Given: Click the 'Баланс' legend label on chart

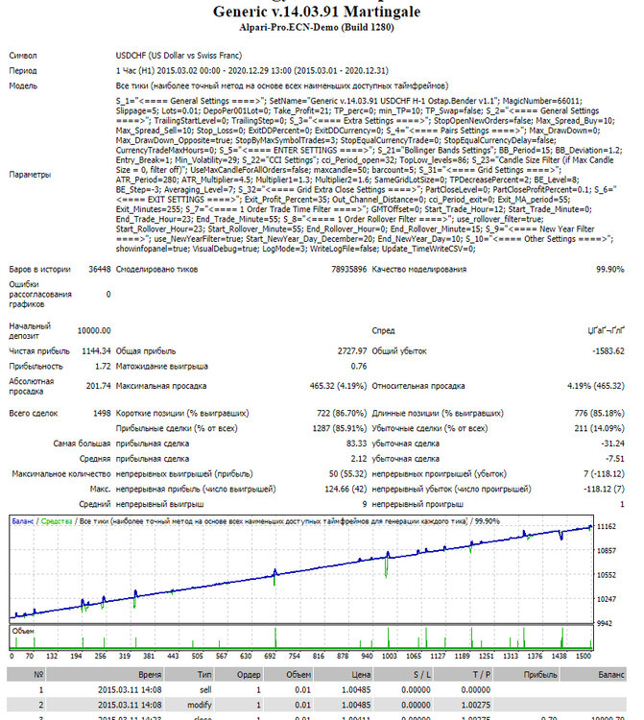Looking at the screenshot, I should [23, 521].
